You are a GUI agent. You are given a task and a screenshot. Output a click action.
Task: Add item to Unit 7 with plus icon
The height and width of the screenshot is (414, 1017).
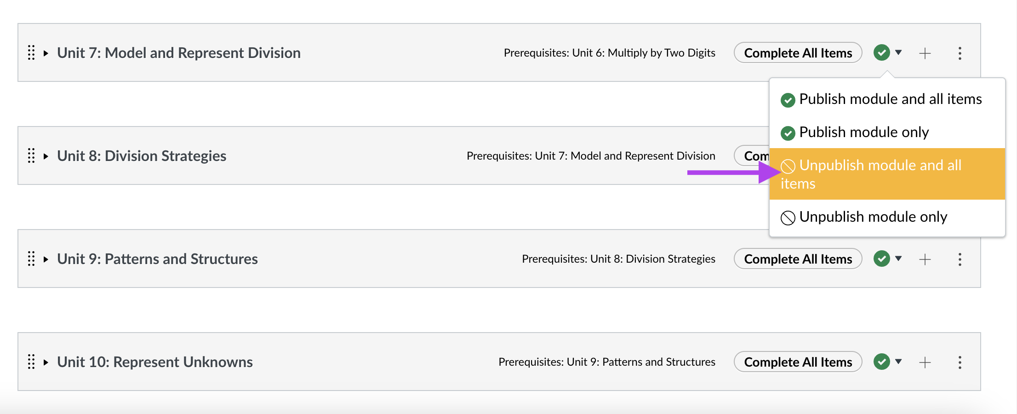pos(925,53)
